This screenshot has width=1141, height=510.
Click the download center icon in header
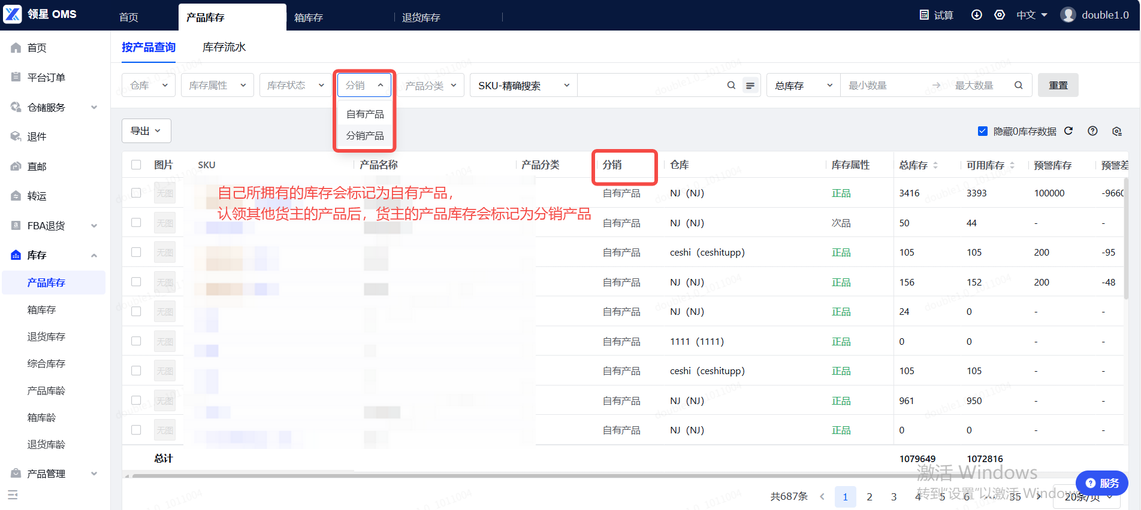click(976, 14)
